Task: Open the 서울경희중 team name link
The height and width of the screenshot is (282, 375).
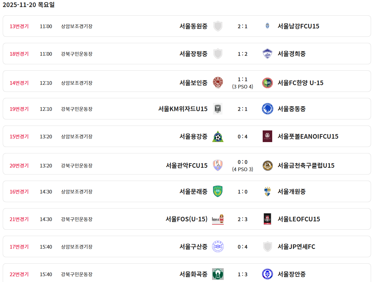Action: click(292, 54)
